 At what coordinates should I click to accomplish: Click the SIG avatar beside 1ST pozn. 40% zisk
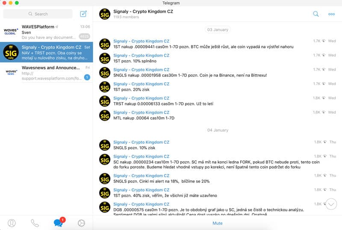(105, 193)
